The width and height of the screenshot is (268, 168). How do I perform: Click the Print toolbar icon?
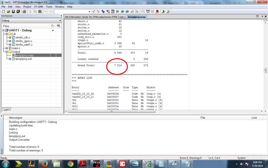[x=24, y=12]
